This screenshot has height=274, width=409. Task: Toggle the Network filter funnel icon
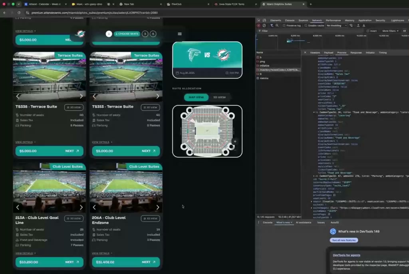click(x=272, y=25)
